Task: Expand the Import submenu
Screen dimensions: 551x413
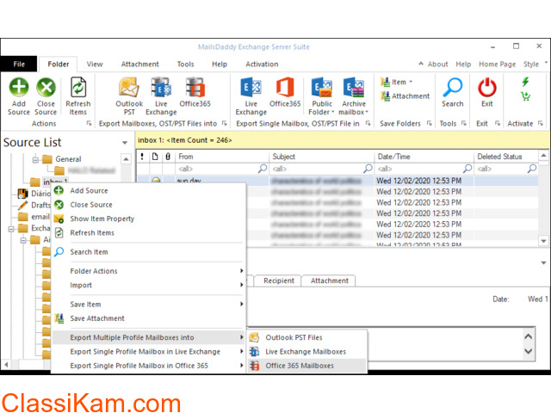Action: point(147,285)
